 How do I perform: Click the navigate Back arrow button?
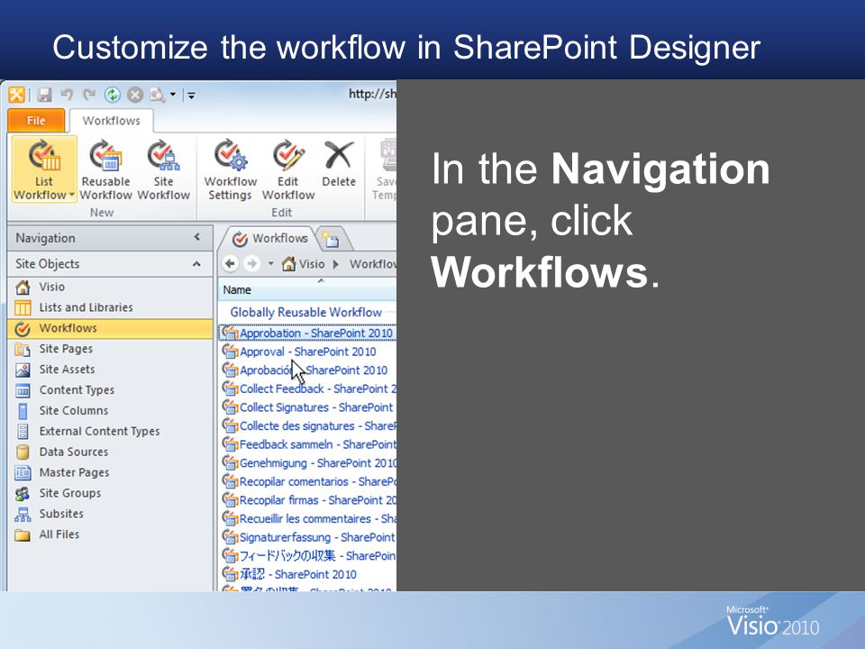tap(231, 264)
